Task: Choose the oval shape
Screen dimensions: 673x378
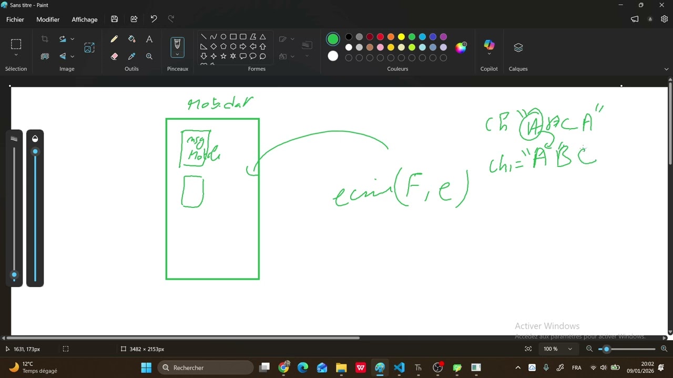Action: (223, 37)
